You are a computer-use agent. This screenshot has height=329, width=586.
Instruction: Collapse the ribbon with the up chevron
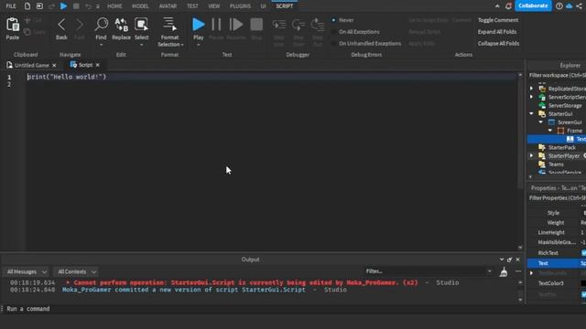[497, 6]
